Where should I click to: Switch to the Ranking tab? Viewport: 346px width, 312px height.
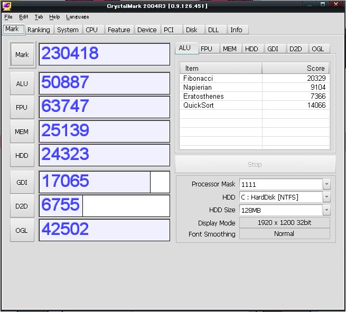39,30
